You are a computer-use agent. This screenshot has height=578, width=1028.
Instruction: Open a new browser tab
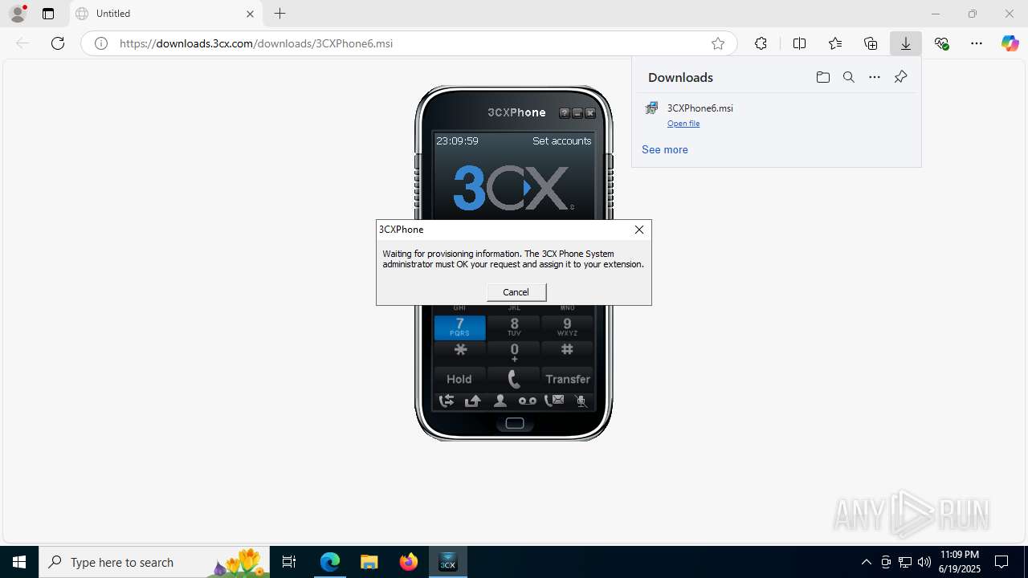(x=279, y=14)
